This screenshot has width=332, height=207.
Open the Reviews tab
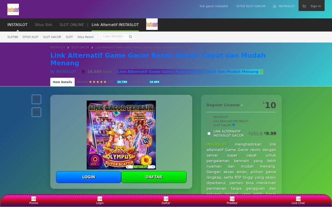pos(83,82)
